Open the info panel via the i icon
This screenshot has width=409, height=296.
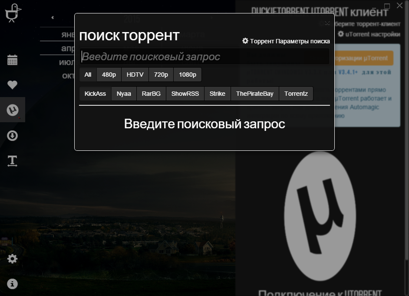pyautogui.click(x=12, y=284)
